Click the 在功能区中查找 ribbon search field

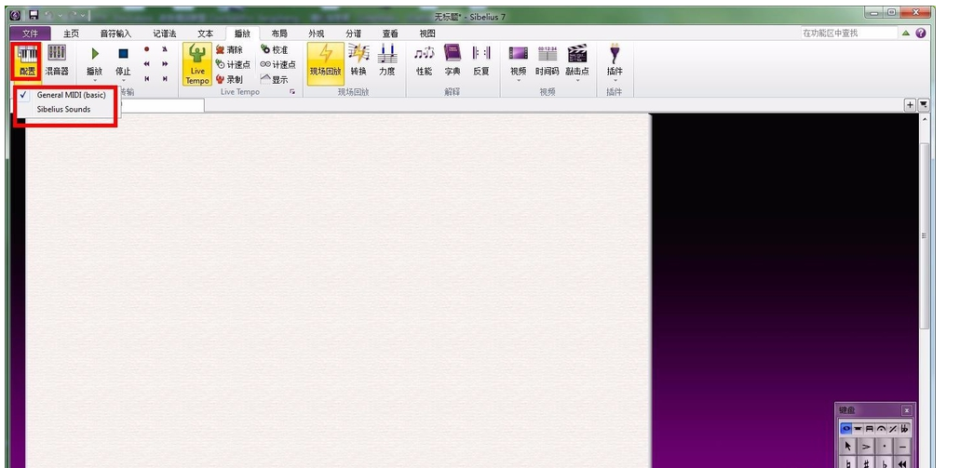pos(848,33)
